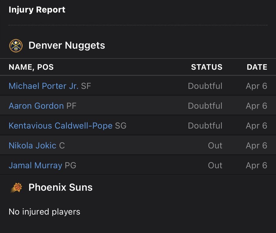
Task: Click the Injury Report heading
Action: (37, 10)
